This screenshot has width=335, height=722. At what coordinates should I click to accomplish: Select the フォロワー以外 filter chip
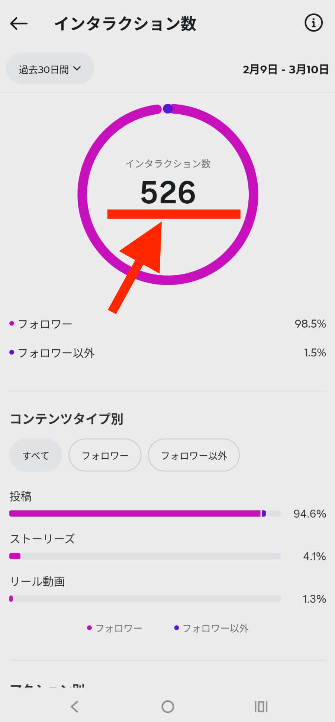point(194,455)
